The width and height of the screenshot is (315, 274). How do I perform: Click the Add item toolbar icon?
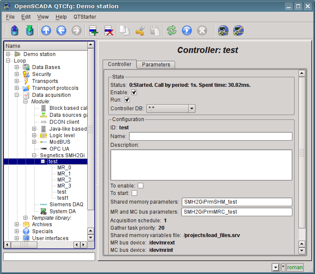pos(93,30)
